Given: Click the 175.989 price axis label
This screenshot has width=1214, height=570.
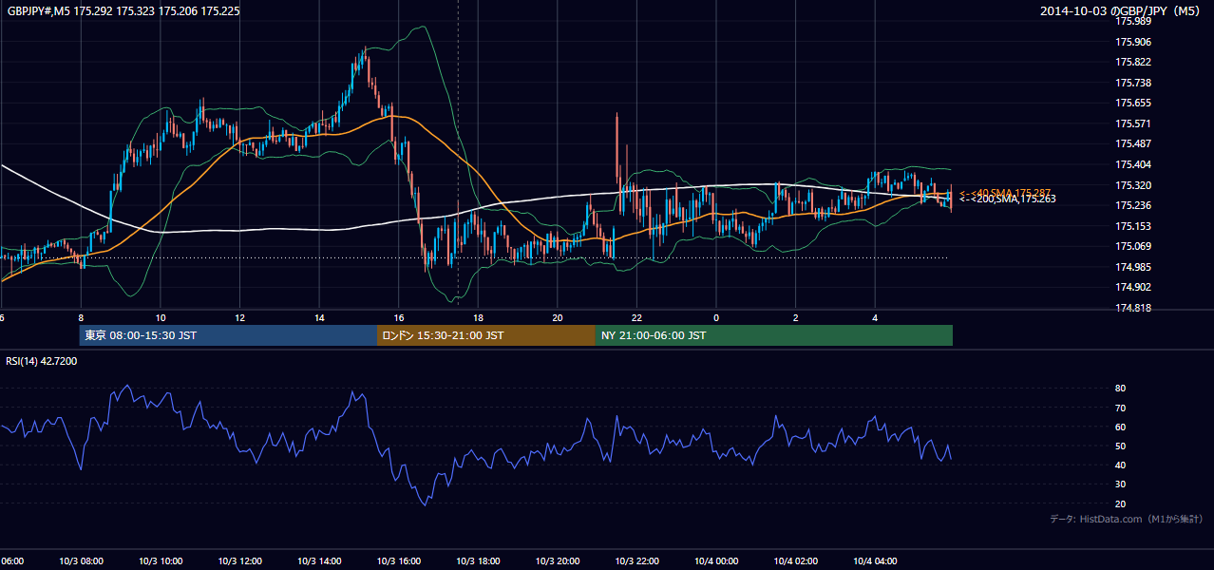Looking at the screenshot, I should tap(1132, 21).
